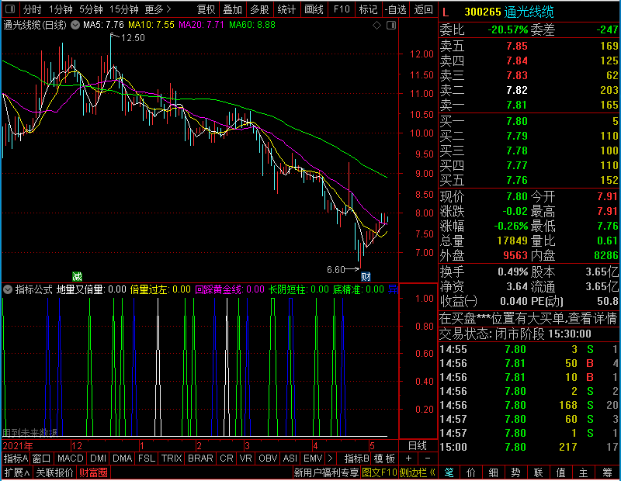The height and width of the screenshot is (481, 621).
Task: Switch indicator to DMI
Action: click(98, 459)
